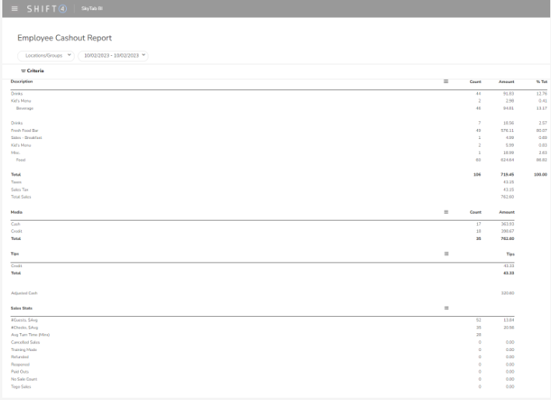Select the Adjusted Cash row
Viewport: 551px width, 400px height.
(25, 293)
